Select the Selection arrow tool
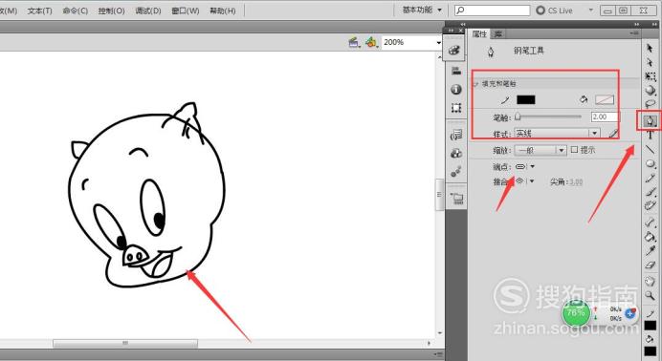Viewport: 662px width, 361px height. (650, 48)
